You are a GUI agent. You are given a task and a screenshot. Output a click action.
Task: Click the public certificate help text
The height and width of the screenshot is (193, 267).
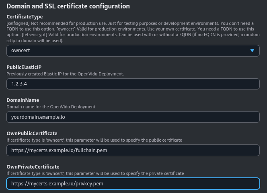point(94,140)
